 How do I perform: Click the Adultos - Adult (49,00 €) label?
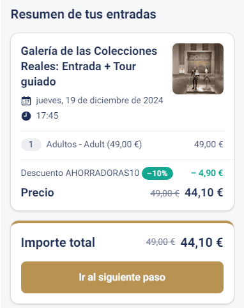(94, 145)
